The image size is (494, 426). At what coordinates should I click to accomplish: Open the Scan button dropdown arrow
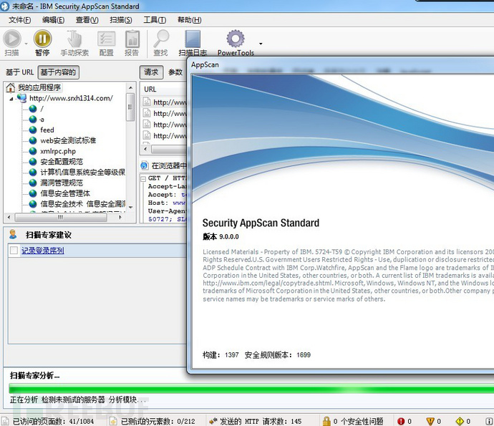[x=26, y=44]
